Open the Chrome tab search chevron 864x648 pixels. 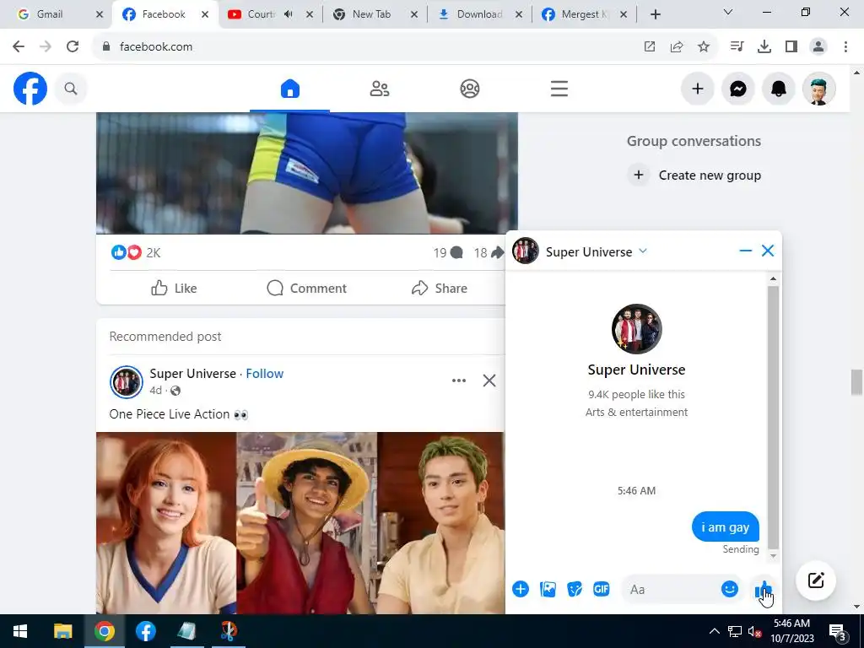coord(728,12)
